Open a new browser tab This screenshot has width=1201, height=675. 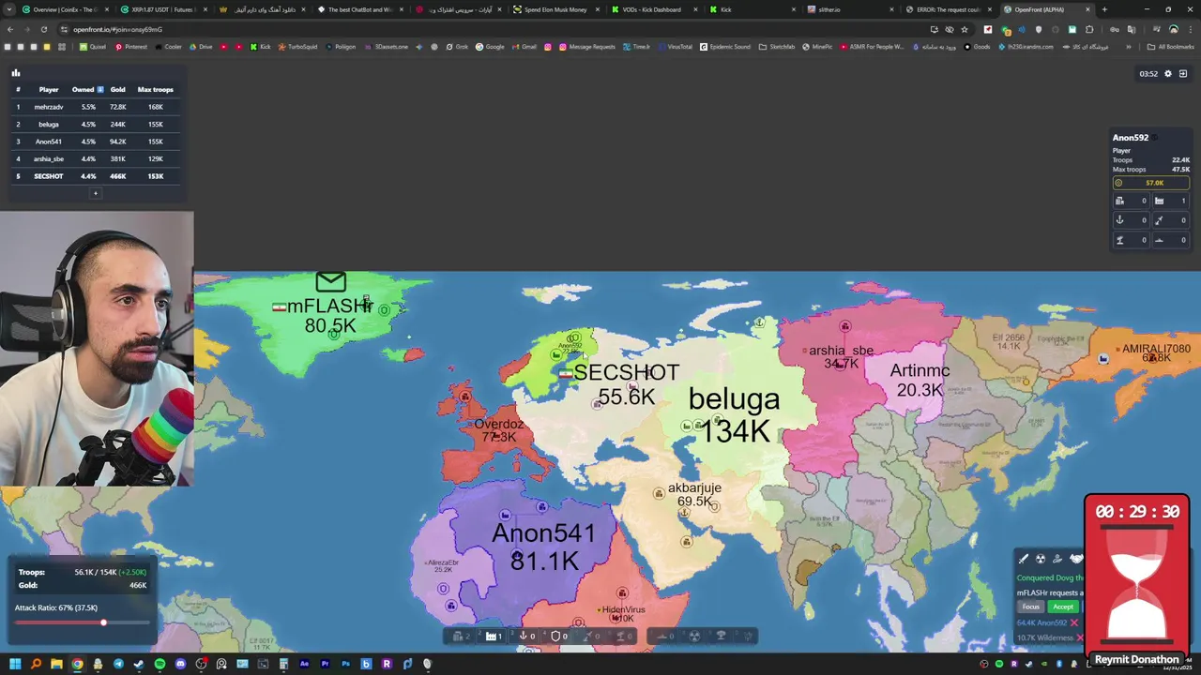1104,9
